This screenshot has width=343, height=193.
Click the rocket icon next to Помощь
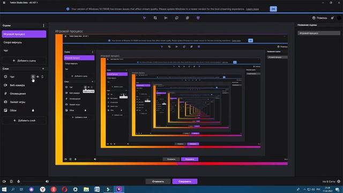pyautogui.click(x=332, y=18)
